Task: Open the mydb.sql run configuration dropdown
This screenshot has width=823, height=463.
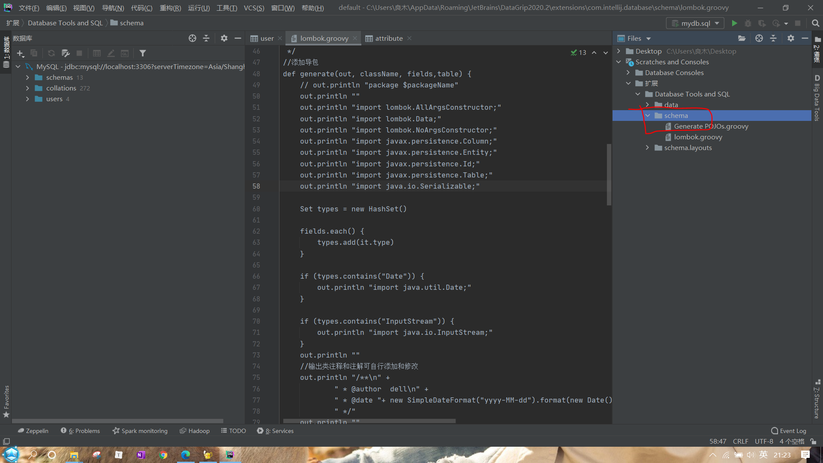Action: pos(695,23)
